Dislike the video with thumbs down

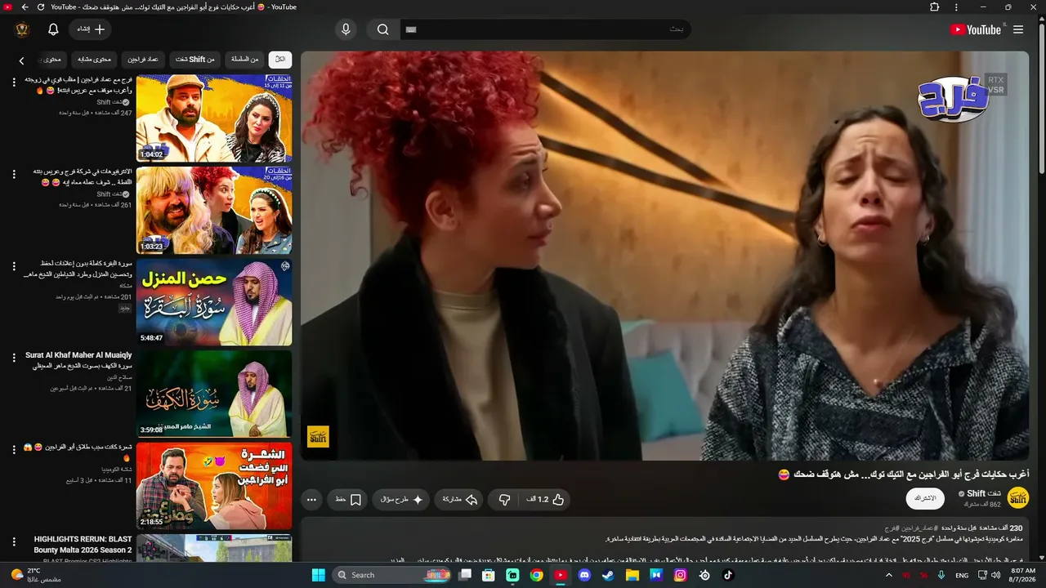coord(505,499)
